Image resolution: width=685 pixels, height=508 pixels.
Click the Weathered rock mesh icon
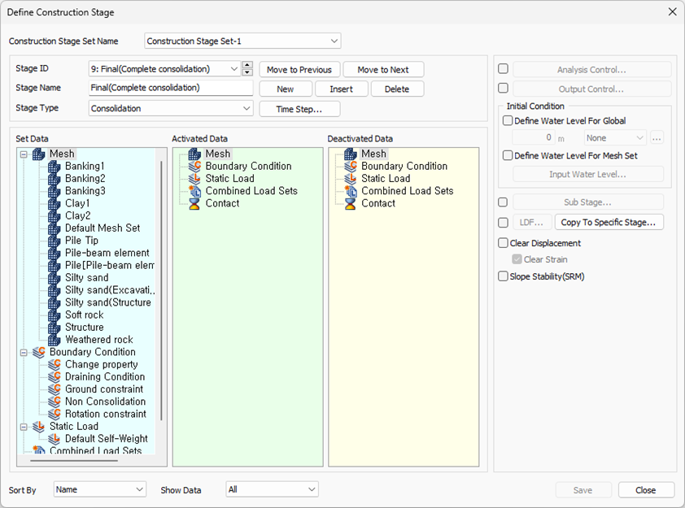pyautogui.click(x=54, y=340)
